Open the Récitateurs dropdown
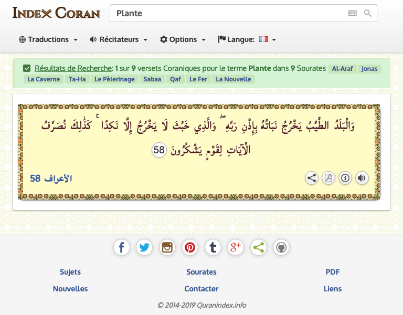The width and height of the screenshot is (403, 315). [x=119, y=39]
